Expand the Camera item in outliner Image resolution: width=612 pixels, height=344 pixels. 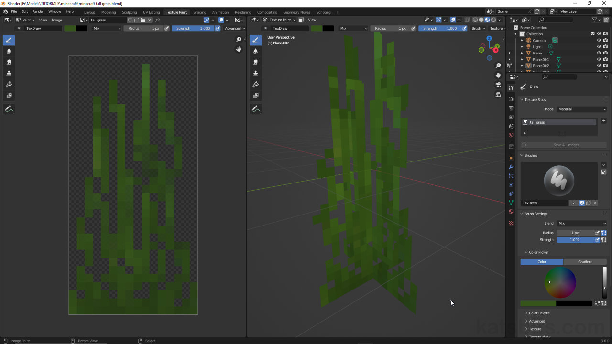click(x=522, y=41)
